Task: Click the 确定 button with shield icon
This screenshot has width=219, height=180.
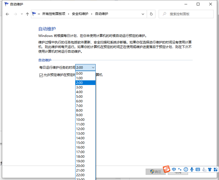Action: [x=155, y=172]
